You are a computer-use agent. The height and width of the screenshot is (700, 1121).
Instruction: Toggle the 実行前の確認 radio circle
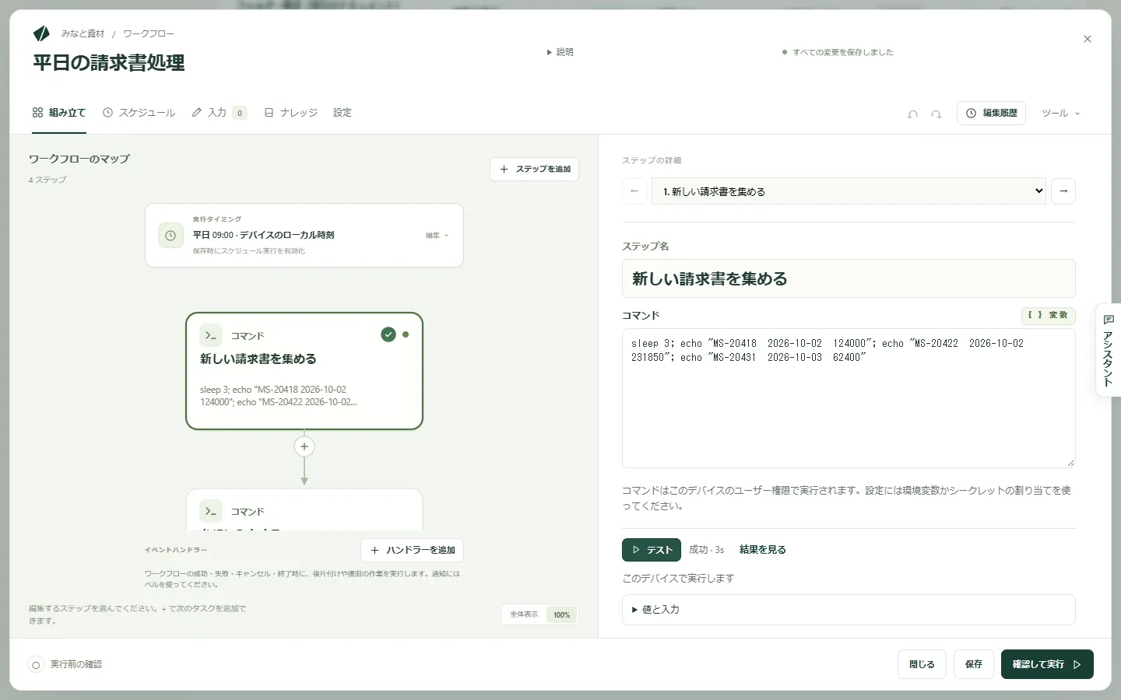[x=36, y=665]
